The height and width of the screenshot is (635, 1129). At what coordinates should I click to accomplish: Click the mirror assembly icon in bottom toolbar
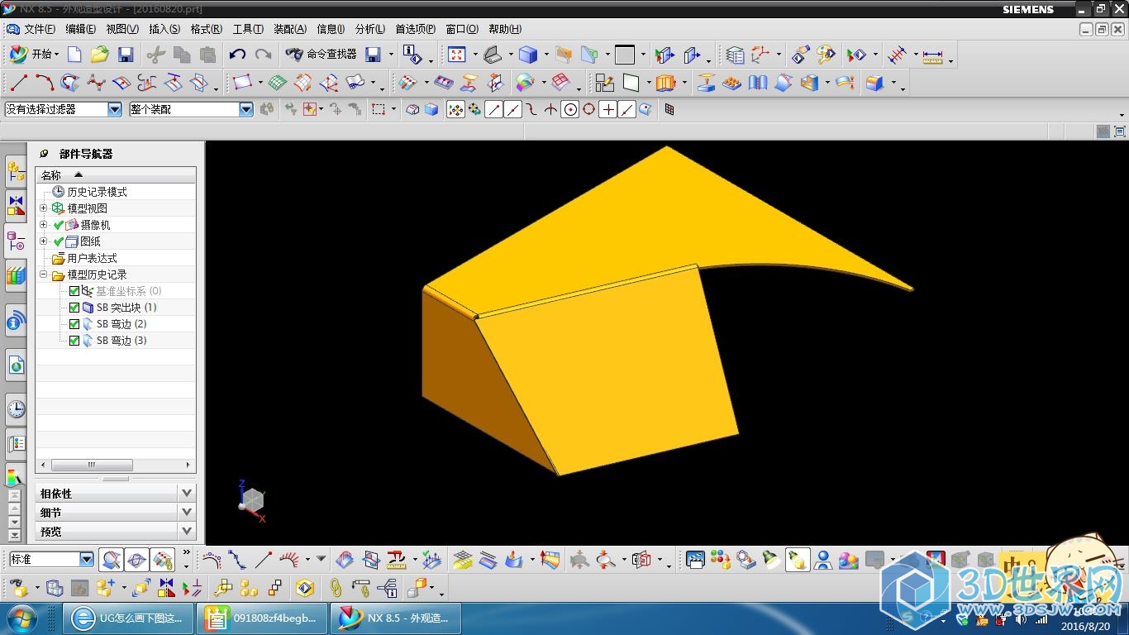(x=167, y=588)
